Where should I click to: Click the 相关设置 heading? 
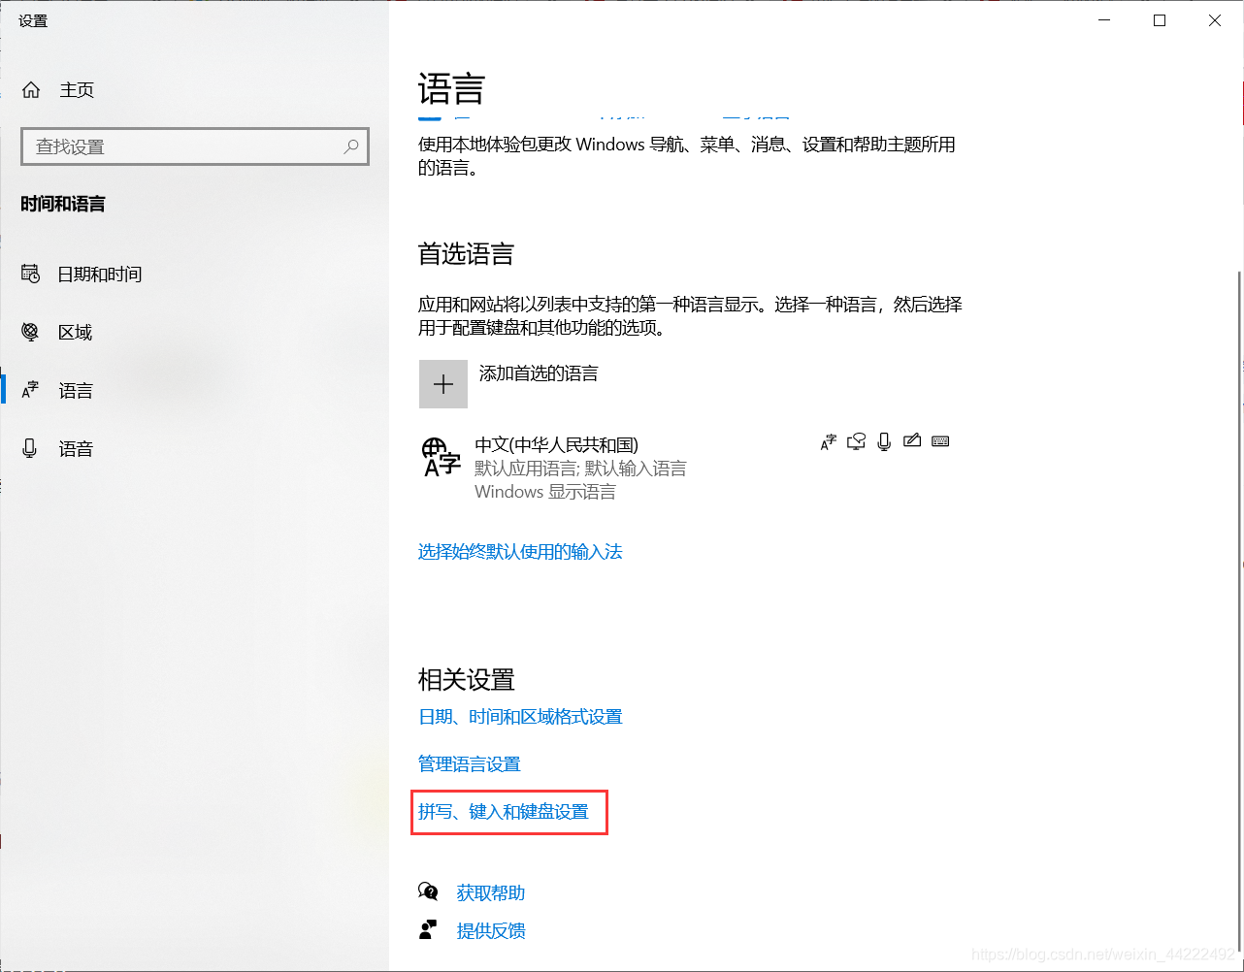click(466, 680)
